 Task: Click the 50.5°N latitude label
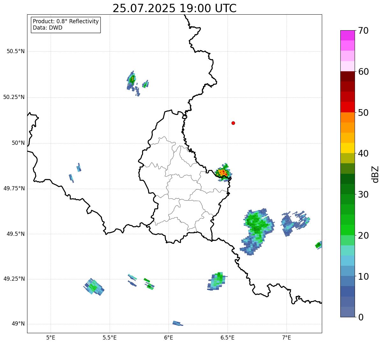(16, 52)
